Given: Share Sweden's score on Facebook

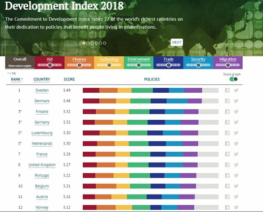Looking at the screenshot, I should click(227, 91).
